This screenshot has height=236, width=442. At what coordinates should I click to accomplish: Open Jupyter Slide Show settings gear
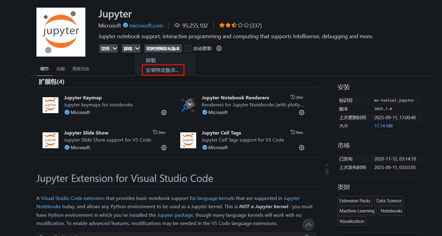tap(164, 148)
